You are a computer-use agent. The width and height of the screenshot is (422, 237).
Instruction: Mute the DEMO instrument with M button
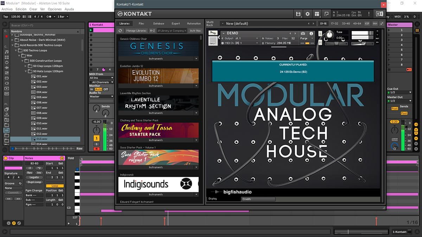[x=320, y=42]
